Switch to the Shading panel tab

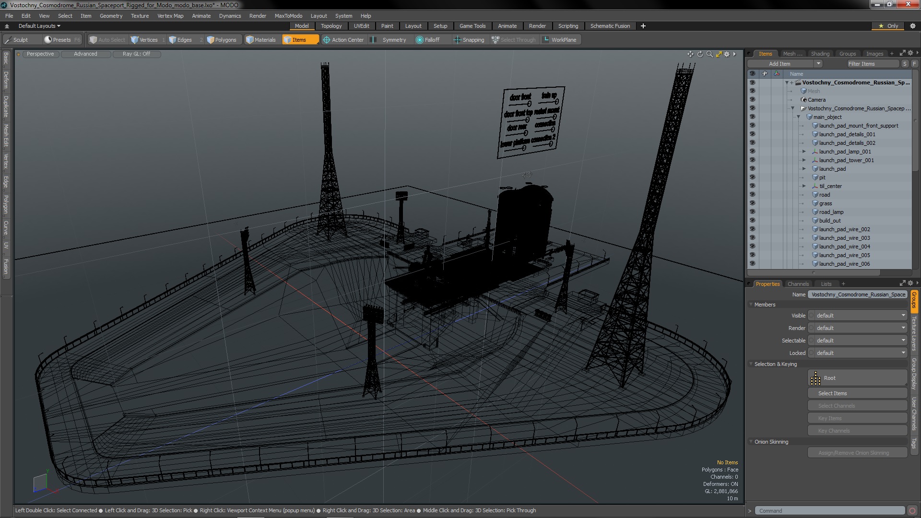[x=820, y=54]
